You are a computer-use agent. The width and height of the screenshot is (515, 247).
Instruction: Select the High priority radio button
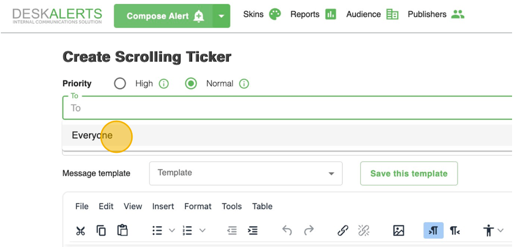pos(120,84)
